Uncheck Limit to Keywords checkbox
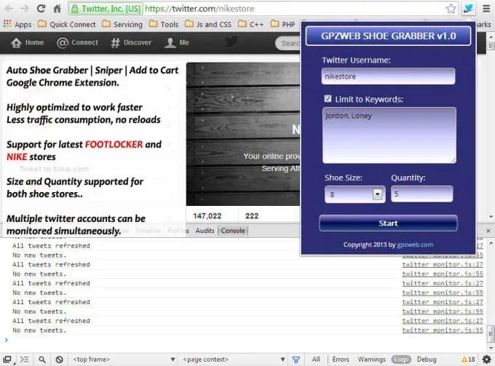The image size is (495, 366). pos(328,99)
